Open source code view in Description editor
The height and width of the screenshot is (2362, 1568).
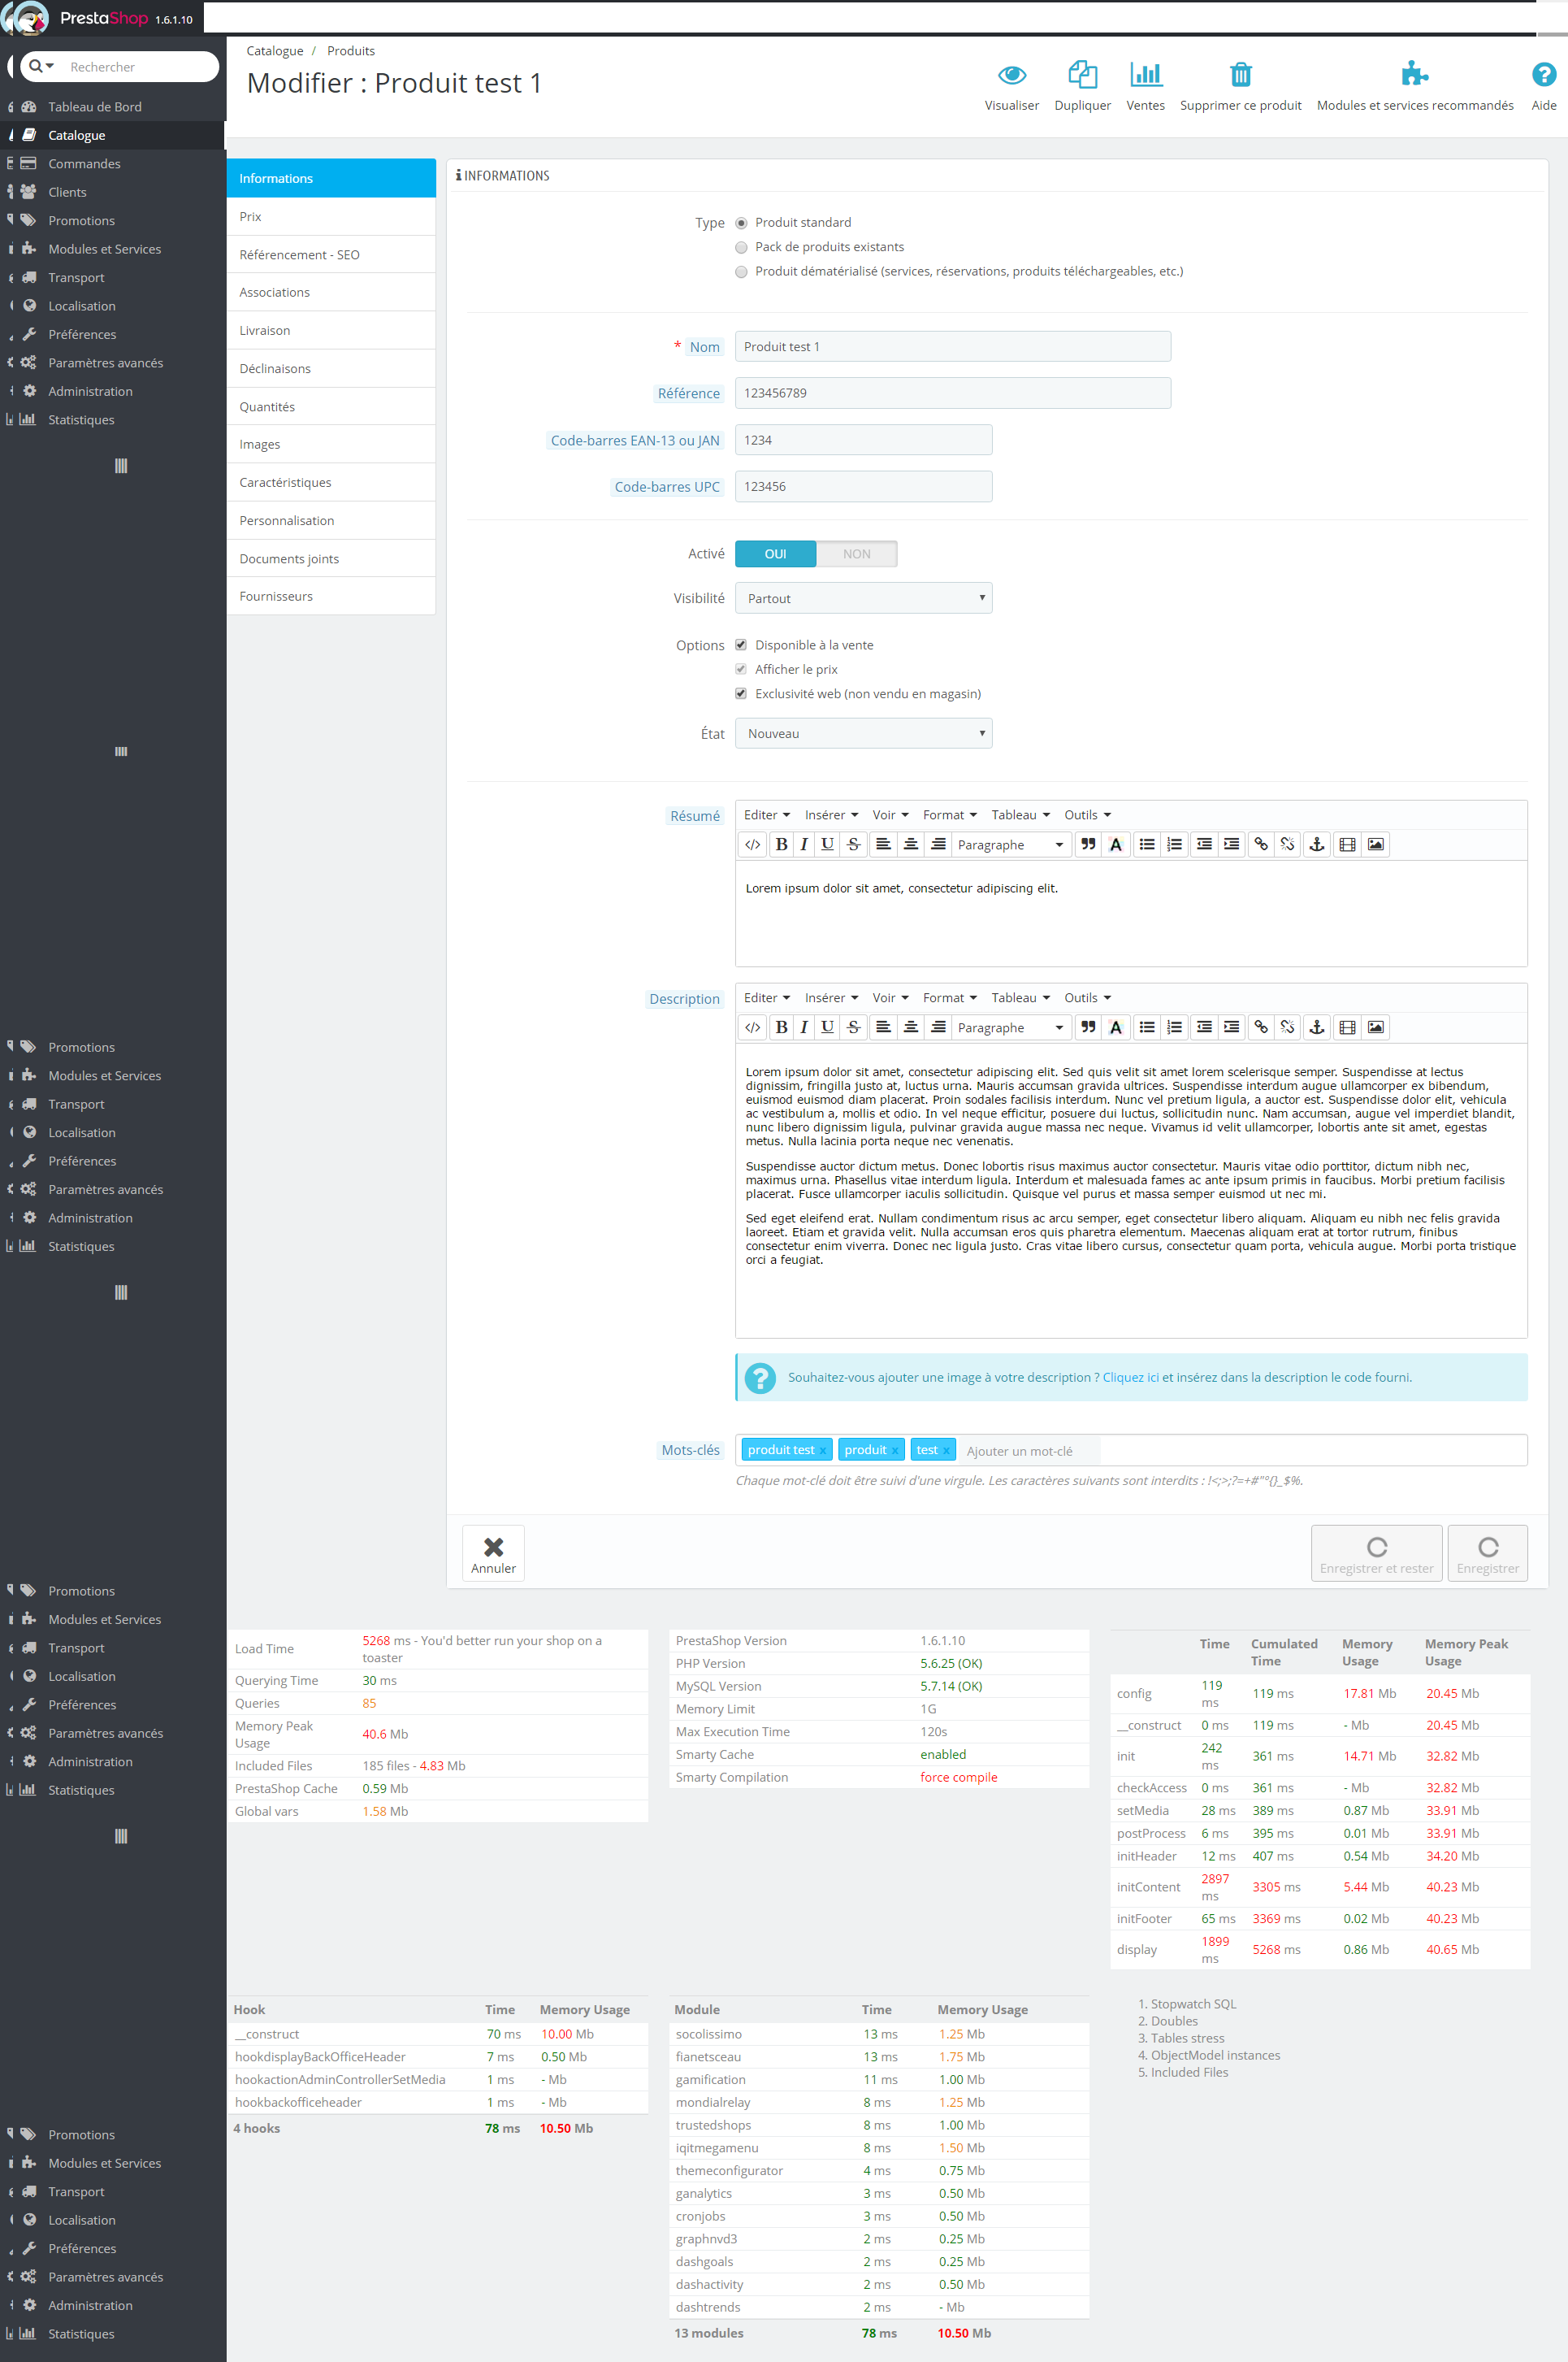tap(752, 1027)
